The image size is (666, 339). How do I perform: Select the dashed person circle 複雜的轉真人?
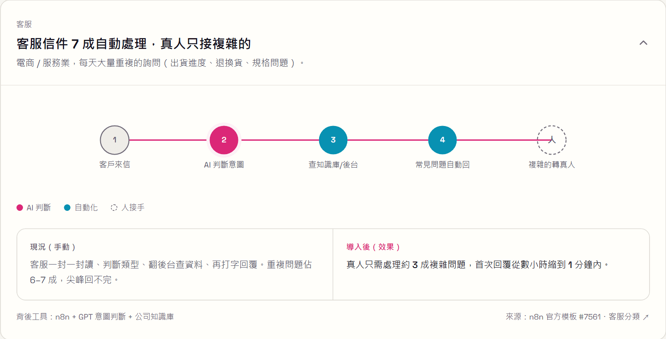tap(552, 140)
